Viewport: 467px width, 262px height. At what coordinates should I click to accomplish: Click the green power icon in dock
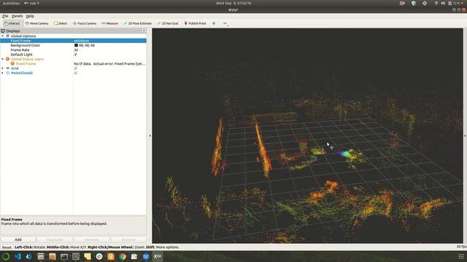pyautogui.click(x=6, y=256)
